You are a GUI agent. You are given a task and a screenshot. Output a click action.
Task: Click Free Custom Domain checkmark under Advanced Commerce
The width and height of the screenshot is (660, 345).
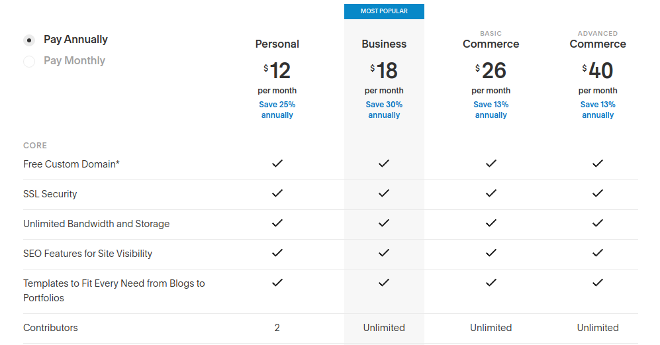point(598,164)
